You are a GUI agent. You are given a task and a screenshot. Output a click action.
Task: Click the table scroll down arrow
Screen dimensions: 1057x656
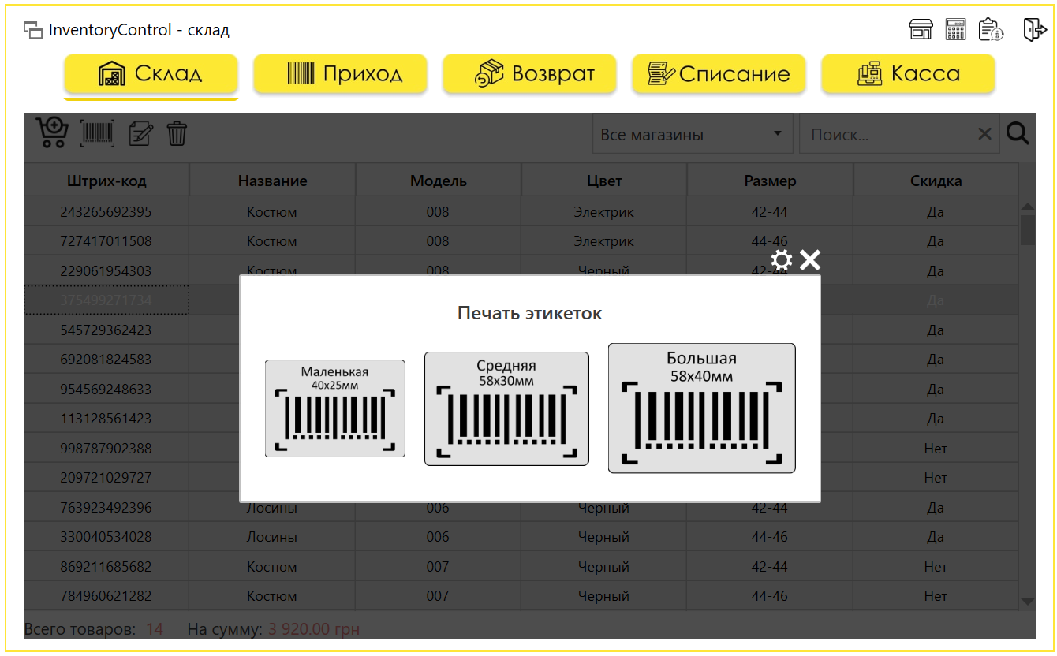(x=1027, y=602)
